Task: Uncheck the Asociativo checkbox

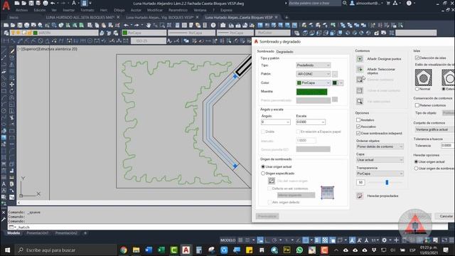Action: (358, 127)
